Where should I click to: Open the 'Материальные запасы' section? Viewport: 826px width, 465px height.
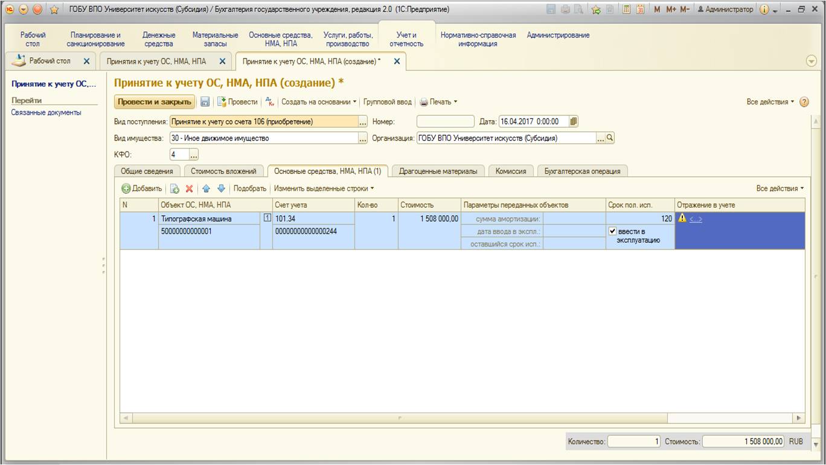215,39
